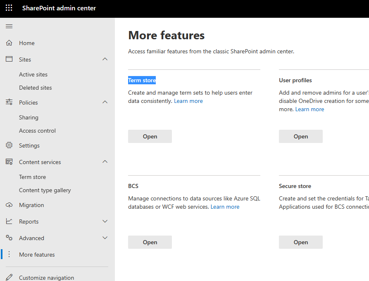Screen dimensions: 369x281
Task: Click the Advanced gears icon
Action: click(9, 238)
